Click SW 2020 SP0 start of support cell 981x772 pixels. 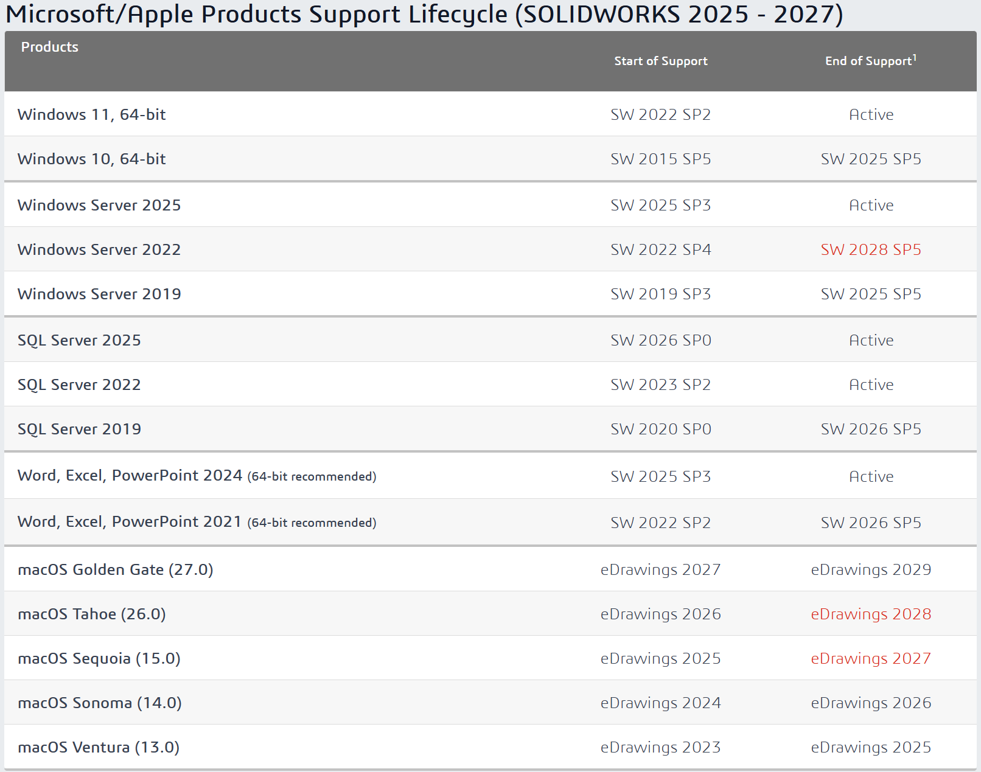661,429
